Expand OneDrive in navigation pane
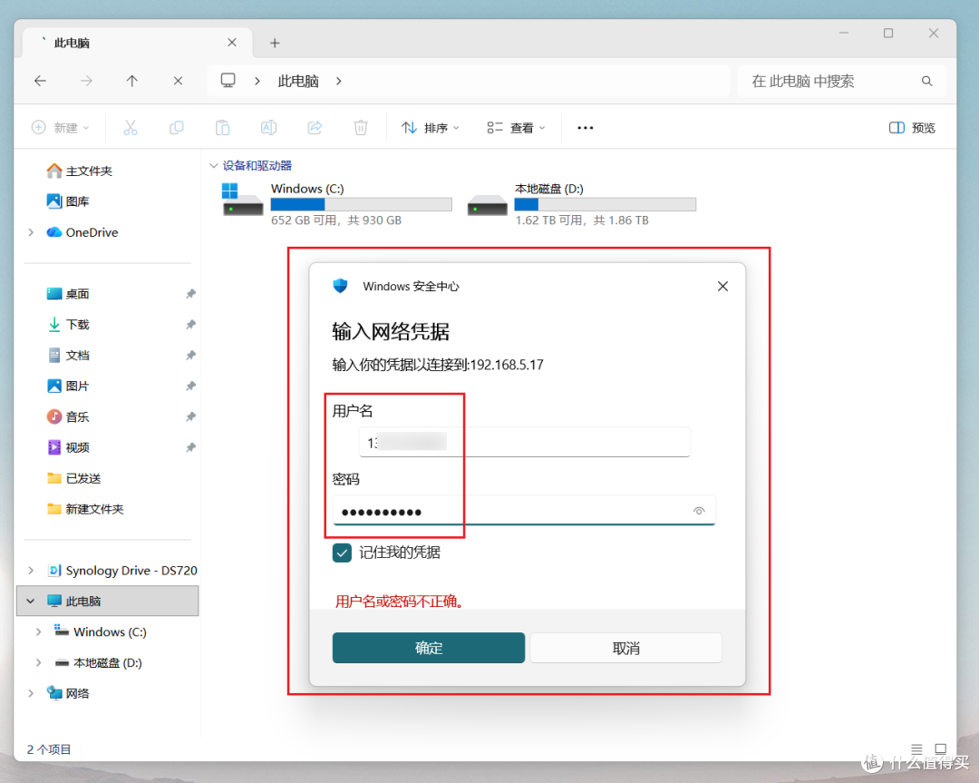This screenshot has height=783, width=979. coord(31,232)
